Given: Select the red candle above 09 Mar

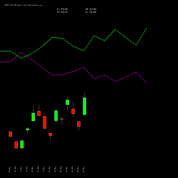Looking at the screenshot, I should (x=10, y=134).
